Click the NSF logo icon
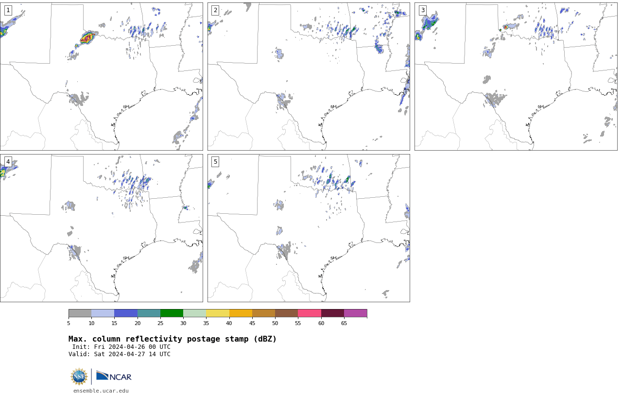The height and width of the screenshot is (396, 622). tap(79, 377)
